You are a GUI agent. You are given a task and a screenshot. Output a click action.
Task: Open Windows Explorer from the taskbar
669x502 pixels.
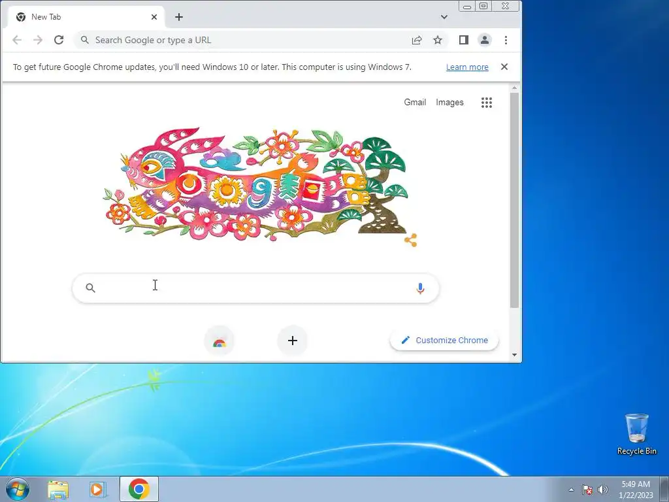pos(58,489)
